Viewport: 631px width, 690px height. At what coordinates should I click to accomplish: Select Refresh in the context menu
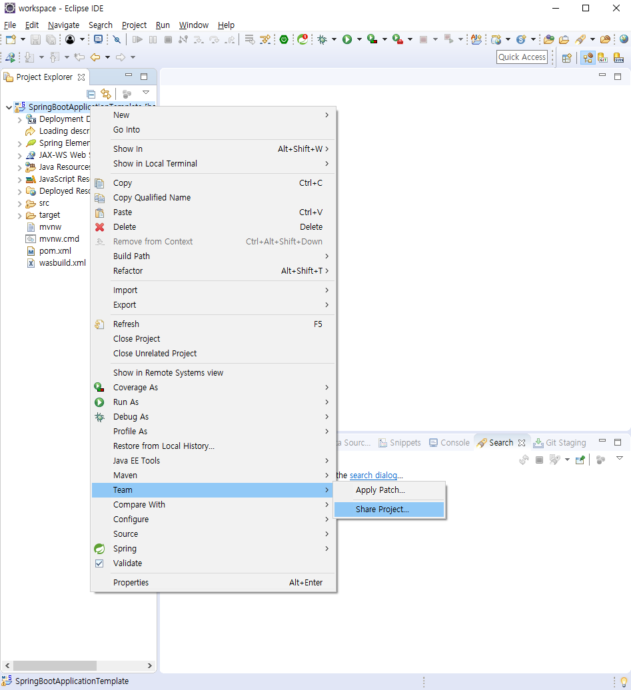213,324
